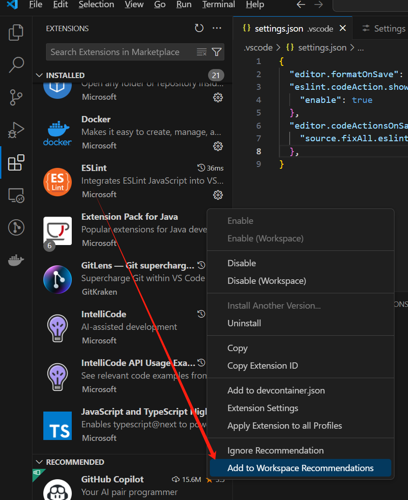Open Source Control view icon
Screen dimensions: 408x500
pos(16,97)
